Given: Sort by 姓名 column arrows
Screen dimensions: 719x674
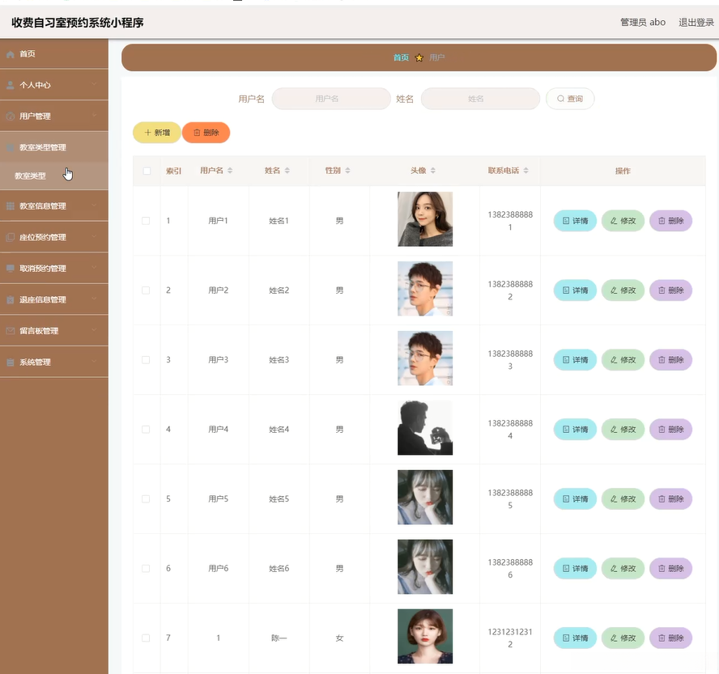Looking at the screenshot, I should [x=287, y=171].
